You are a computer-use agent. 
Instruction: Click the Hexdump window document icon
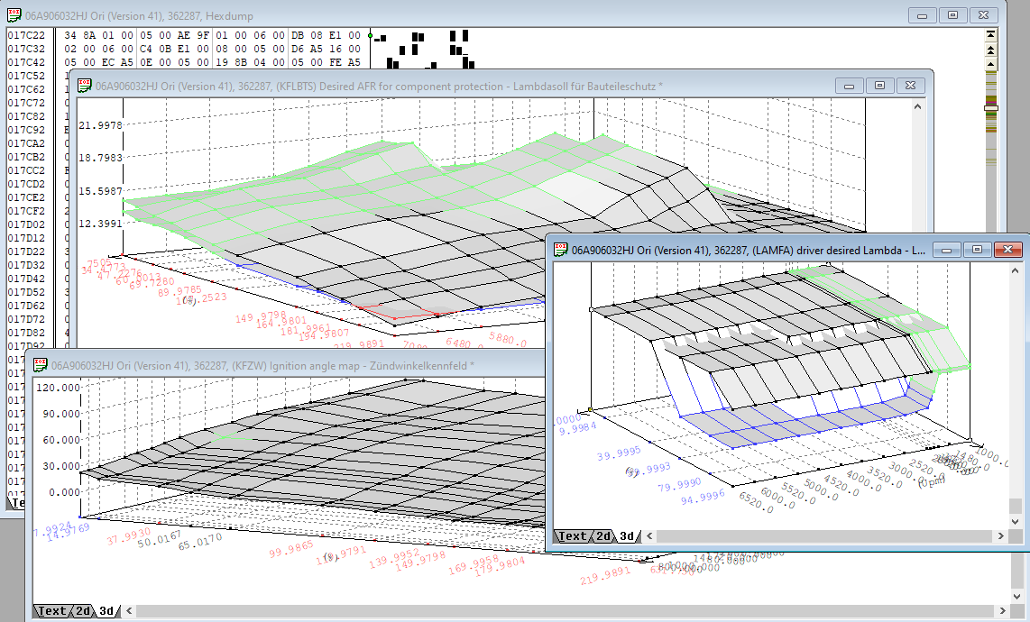[x=13, y=14]
